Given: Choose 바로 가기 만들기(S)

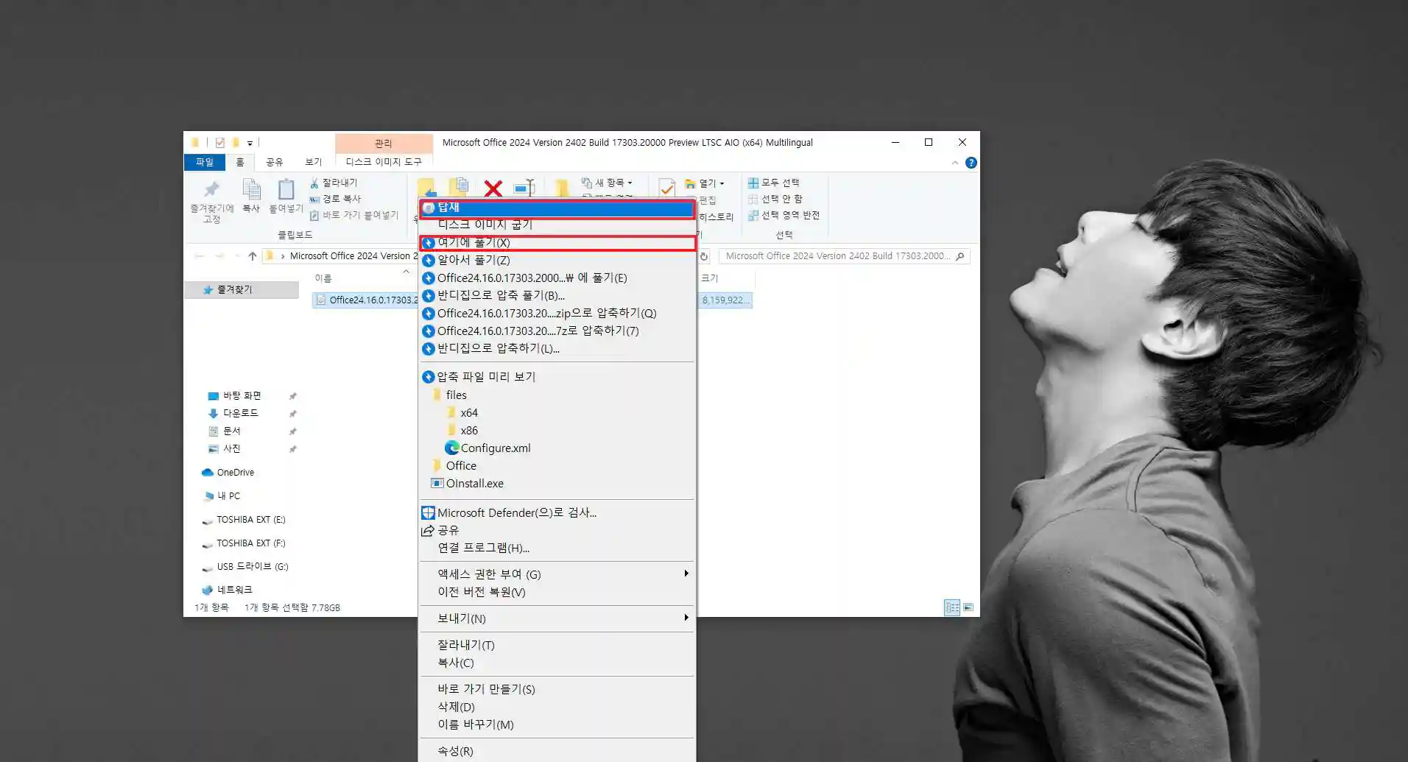Looking at the screenshot, I should (557, 689).
